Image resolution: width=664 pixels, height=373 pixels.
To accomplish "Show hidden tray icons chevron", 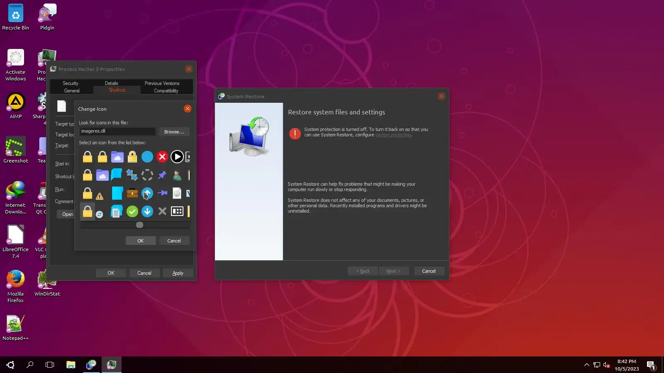I will coord(586,365).
